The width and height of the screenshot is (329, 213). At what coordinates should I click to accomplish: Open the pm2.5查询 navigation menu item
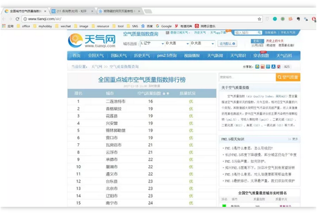(x=167, y=56)
